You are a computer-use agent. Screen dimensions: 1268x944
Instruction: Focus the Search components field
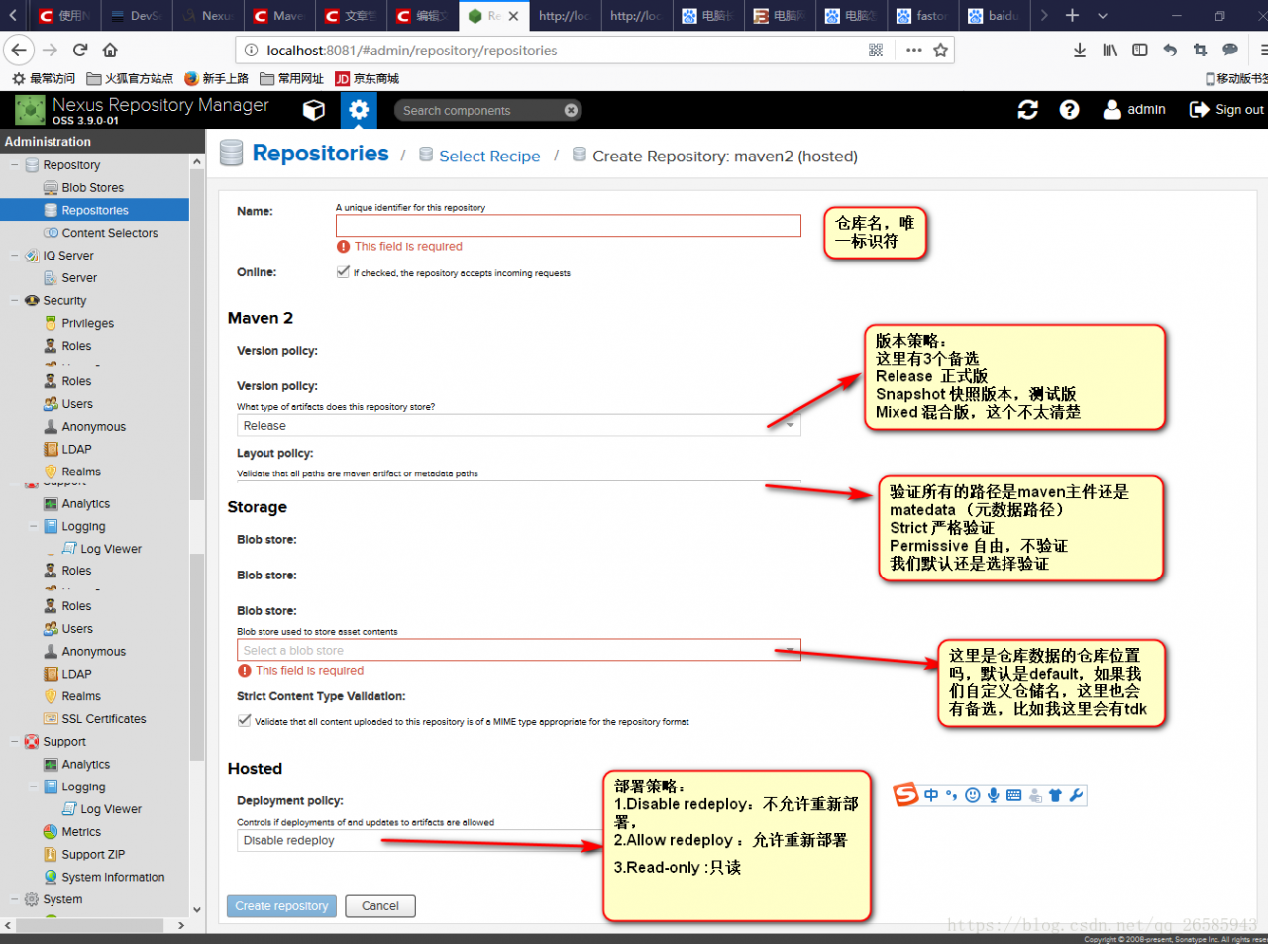click(482, 110)
